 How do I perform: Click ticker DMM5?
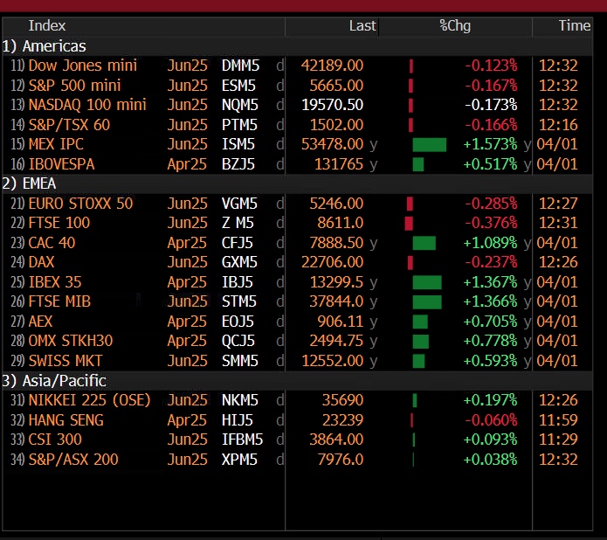pos(240,66)
